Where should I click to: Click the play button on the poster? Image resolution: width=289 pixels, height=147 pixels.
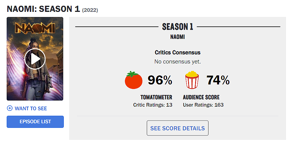[35, 59]
